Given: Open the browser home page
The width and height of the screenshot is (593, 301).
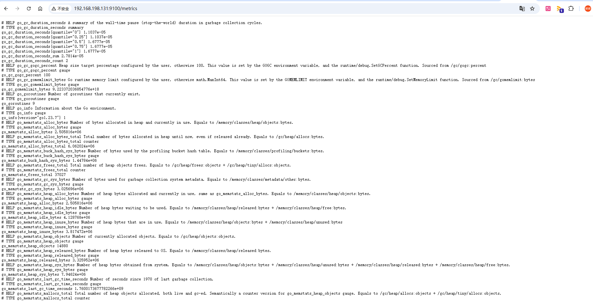Looking at the screenshot, I should click(40, 9).
